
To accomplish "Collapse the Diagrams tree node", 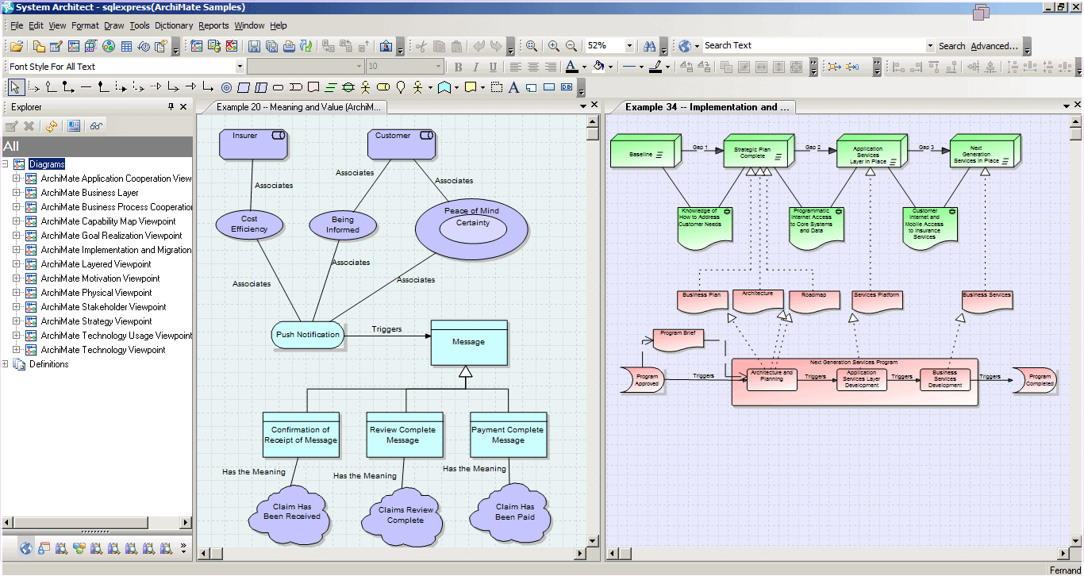I will pyautogui.click(x=5, y=164).
